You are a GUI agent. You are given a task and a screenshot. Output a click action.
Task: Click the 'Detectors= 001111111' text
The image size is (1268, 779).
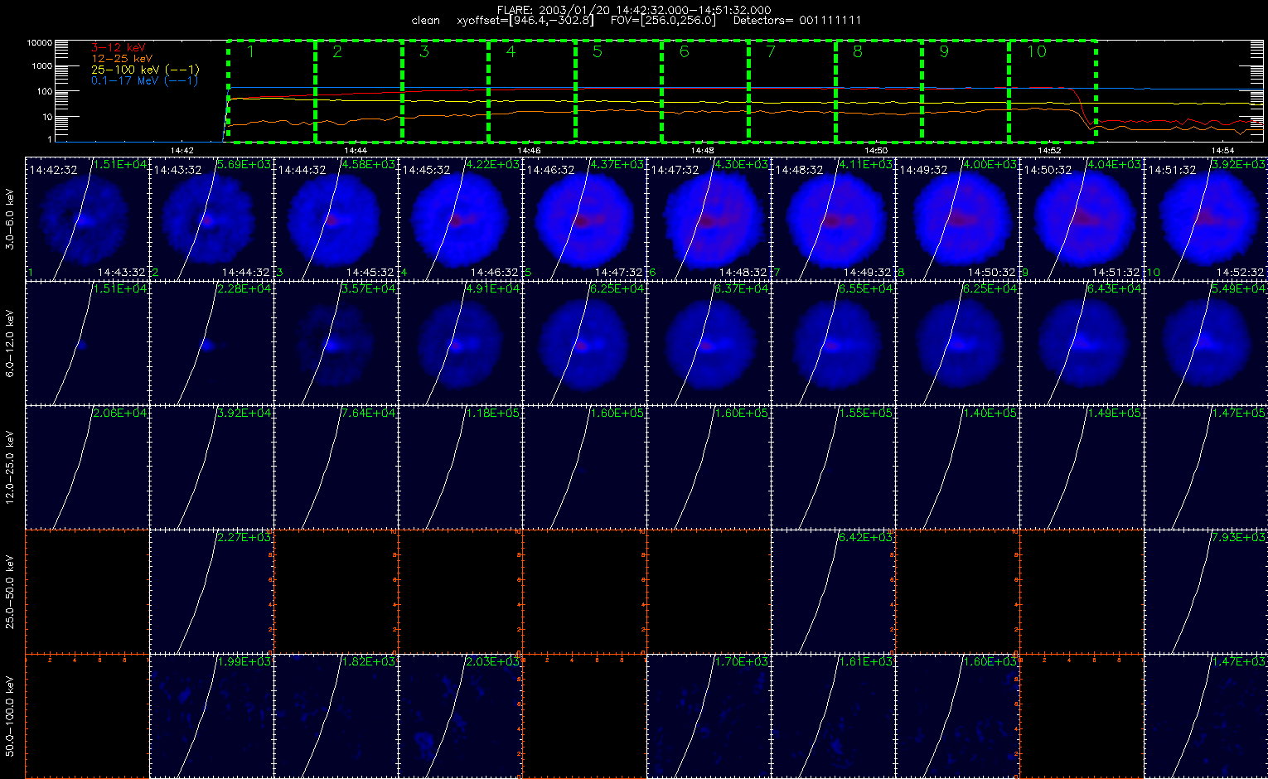[x=797, y=20]
